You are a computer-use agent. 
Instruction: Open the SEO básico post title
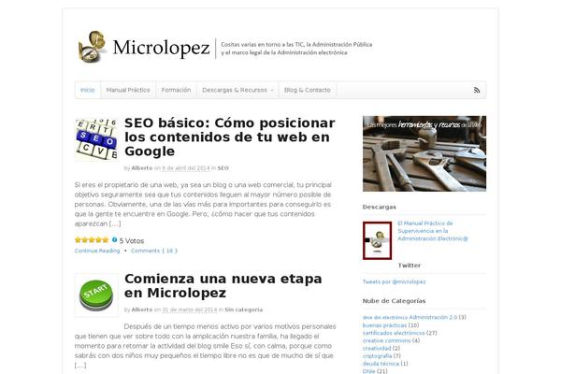coord(230,137)
